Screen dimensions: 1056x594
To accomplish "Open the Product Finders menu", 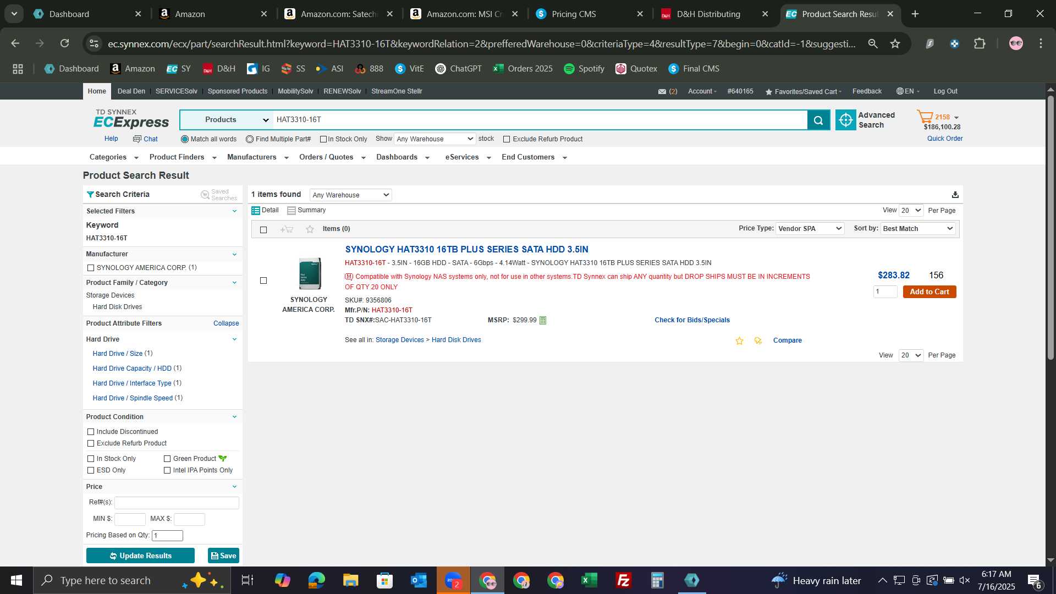I will click(183, 157).
